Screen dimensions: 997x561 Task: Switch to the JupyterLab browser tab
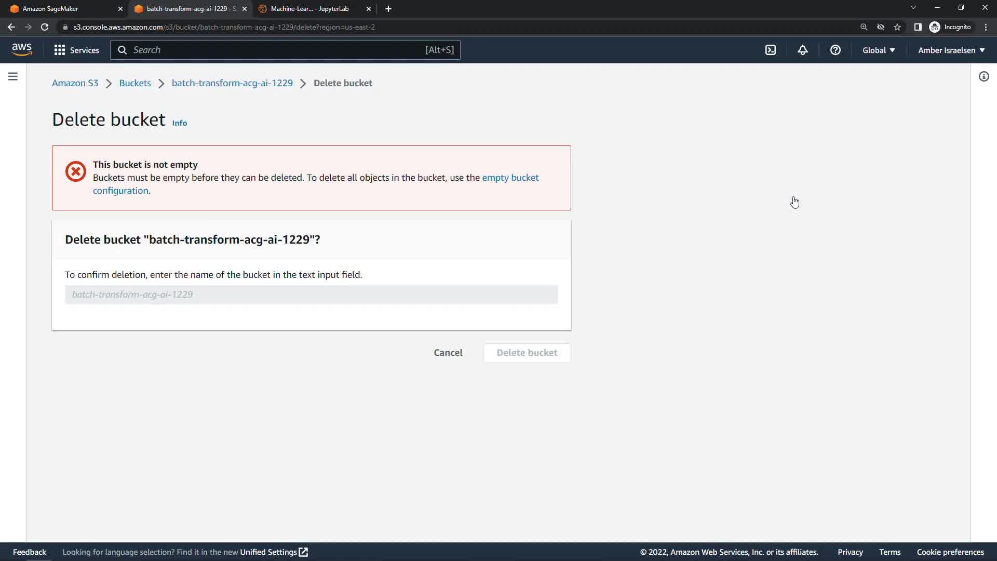tap(309, 9)
